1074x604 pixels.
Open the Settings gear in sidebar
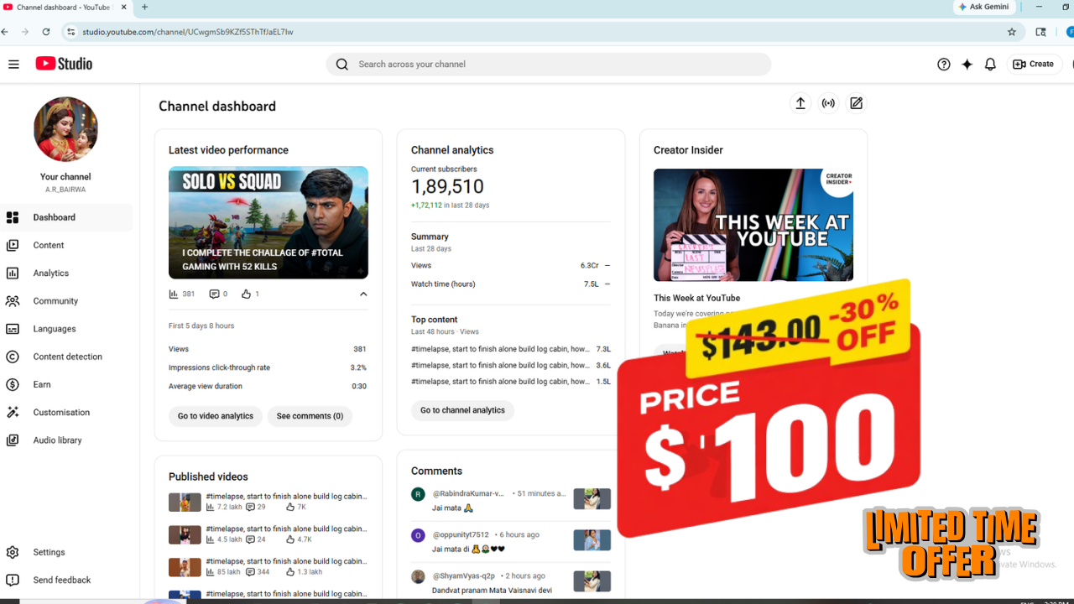[x=12, y=552]
